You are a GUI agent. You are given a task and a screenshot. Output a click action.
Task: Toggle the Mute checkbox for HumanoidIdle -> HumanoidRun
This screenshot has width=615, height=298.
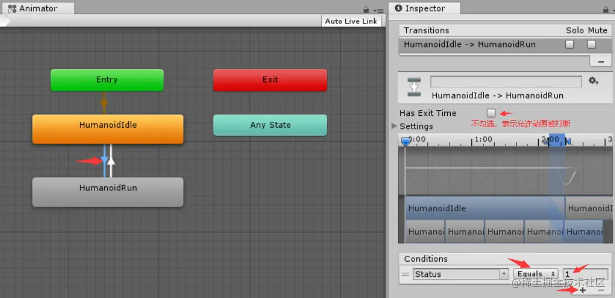(592, 44)
